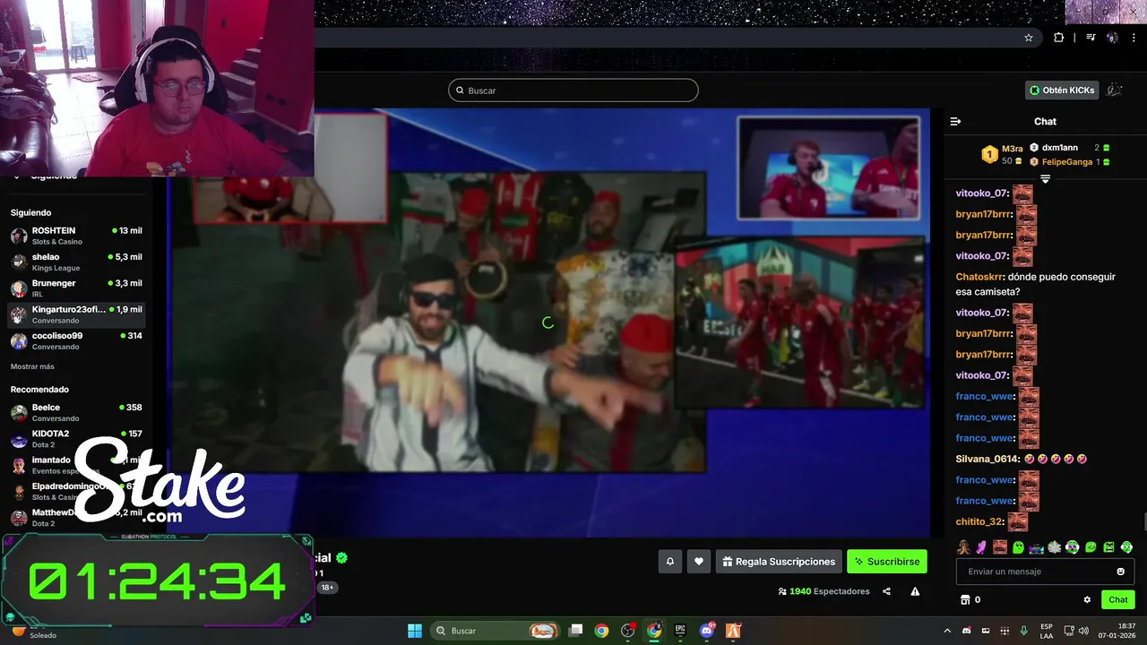Open the Brunenger IRL channel
This screenshot has height=645, width=1147.
click(x=76, y=288)
